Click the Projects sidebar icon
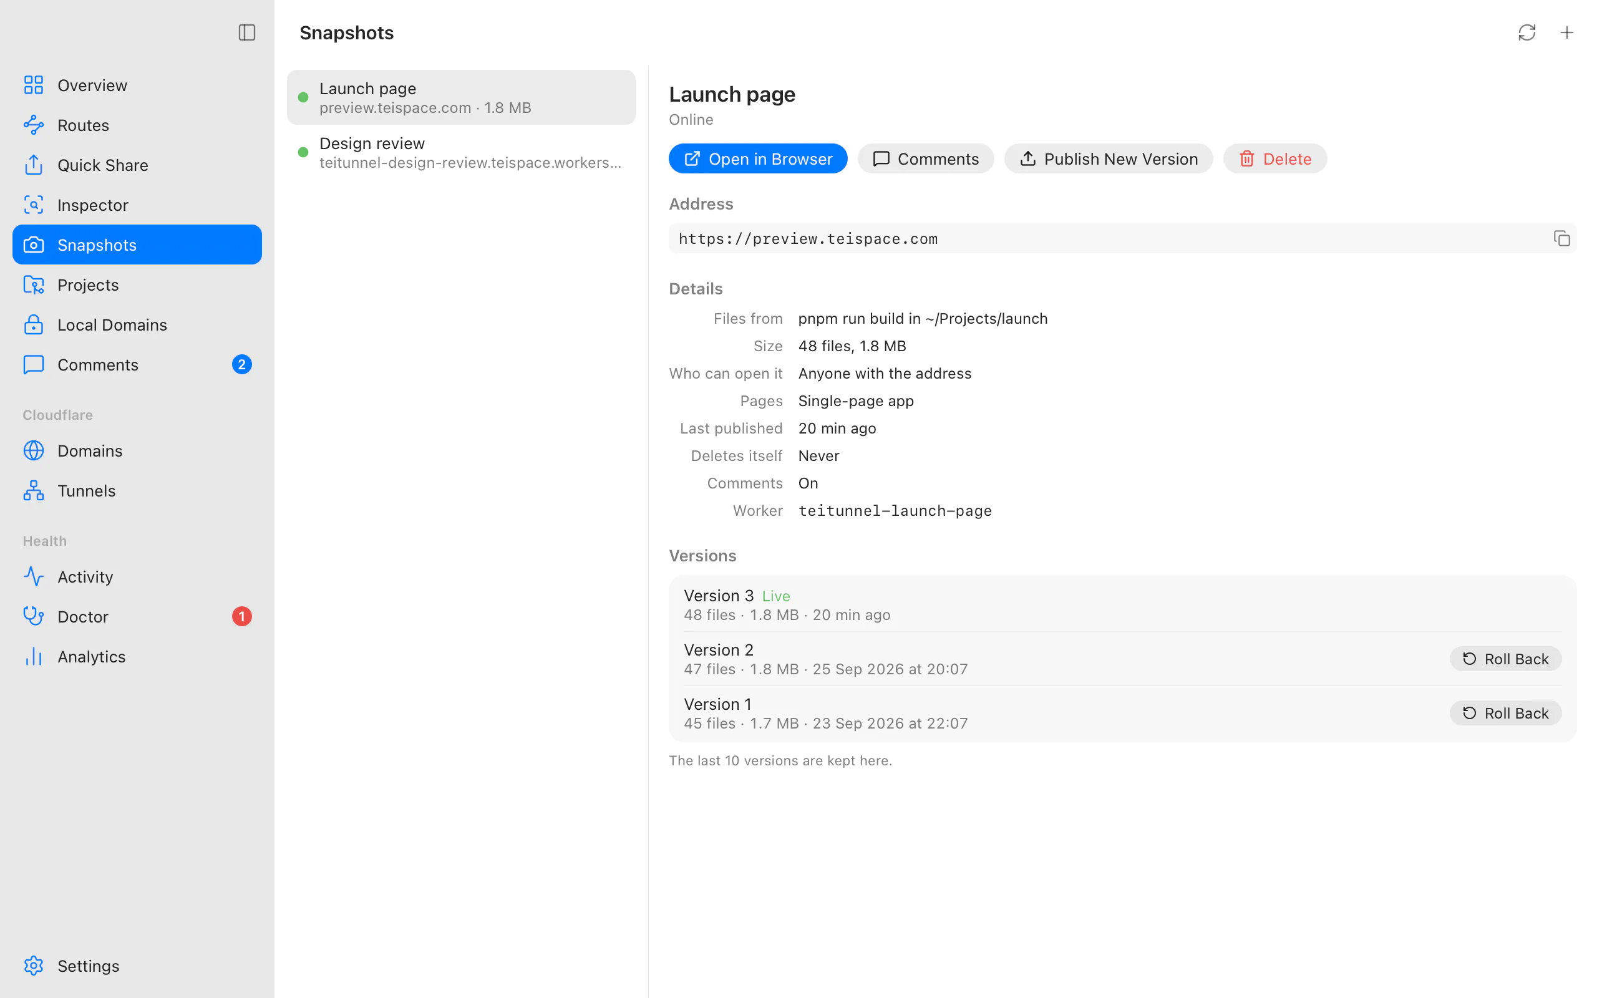 (x=34, y=284)
